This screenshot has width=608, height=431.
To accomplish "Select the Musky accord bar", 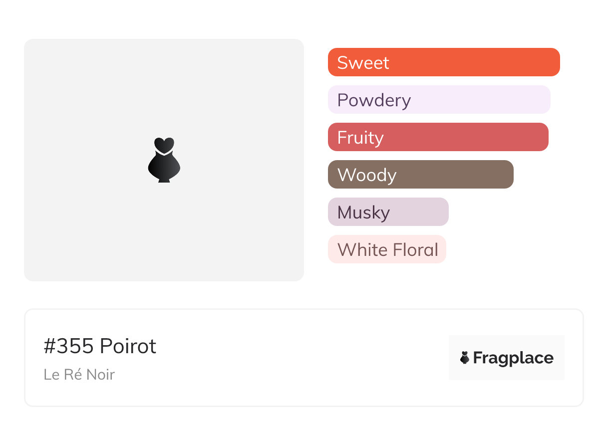I will point(388,212).
